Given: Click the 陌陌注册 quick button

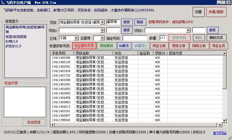Looking at the screenshot, I should coord(199,46).
